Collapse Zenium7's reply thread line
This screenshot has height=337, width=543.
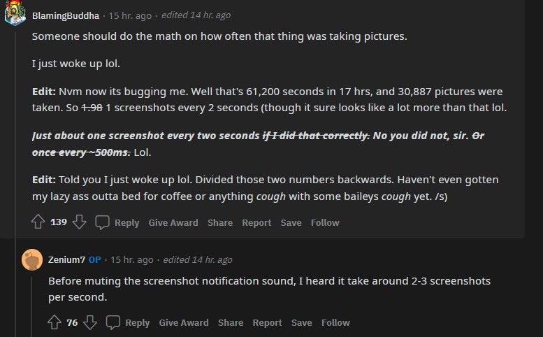click(32, 301)
